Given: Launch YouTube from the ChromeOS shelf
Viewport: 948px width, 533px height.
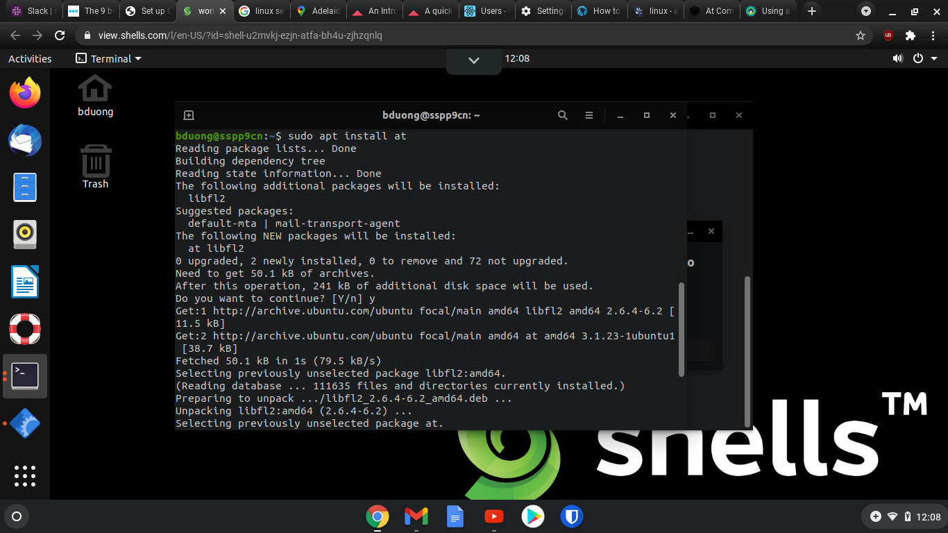Looking at the screenshot, I should (x=494, y=516).
